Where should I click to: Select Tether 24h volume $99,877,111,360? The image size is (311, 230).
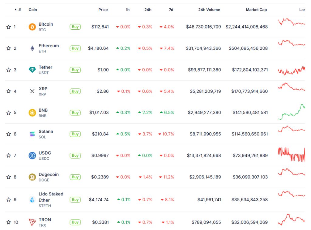point(204,70)
